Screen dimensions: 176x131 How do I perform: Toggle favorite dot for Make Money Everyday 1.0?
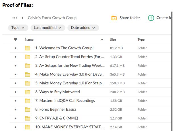15,83
